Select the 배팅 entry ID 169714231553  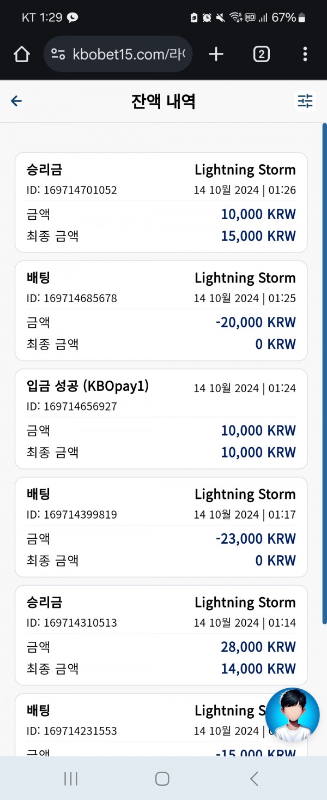161,725
